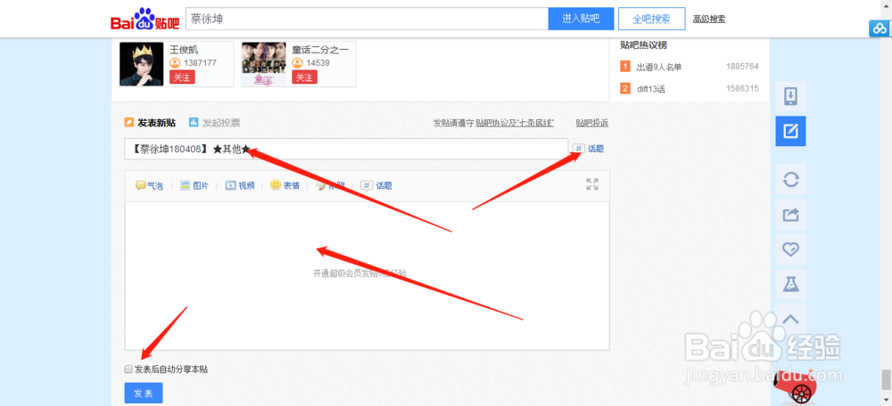
Task: Open 王俊凯 forum avatar thumbnail
Action: point(141,64)
